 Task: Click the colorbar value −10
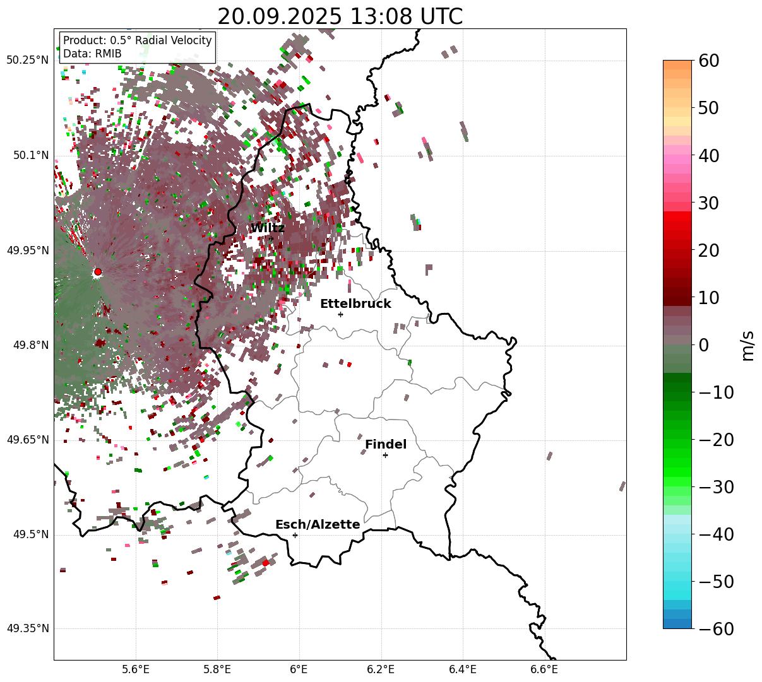(x=716, y=392)
